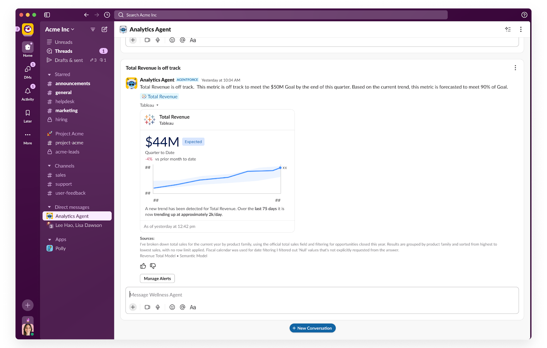
Task: Open the help question mark icon
Action: click(x=524, y=15)
